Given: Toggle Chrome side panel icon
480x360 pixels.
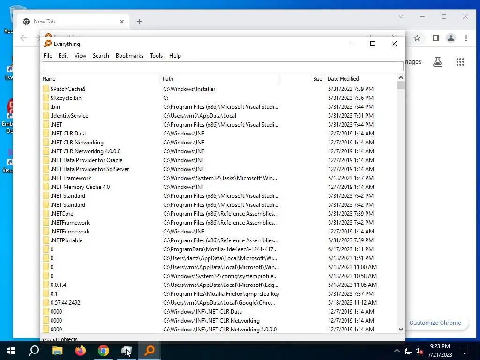Looking at the screenshot, I should tap(435, 38).
